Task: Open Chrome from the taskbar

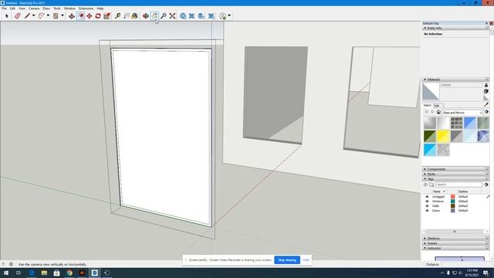Action: (x=69, y=273)
